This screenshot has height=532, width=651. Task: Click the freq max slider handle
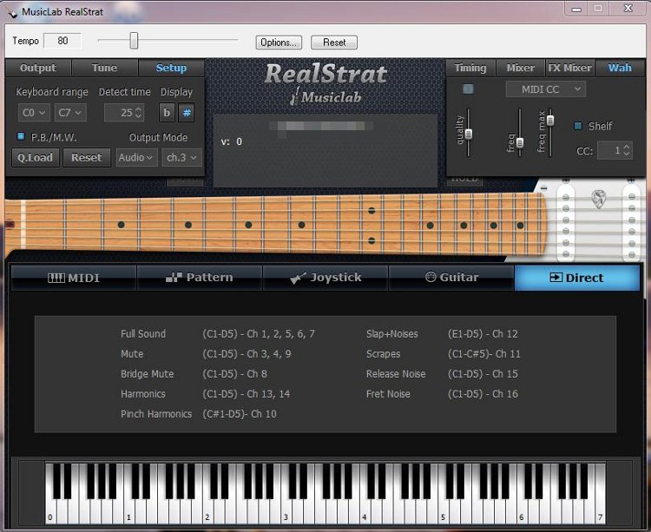(x=550, y=121)
